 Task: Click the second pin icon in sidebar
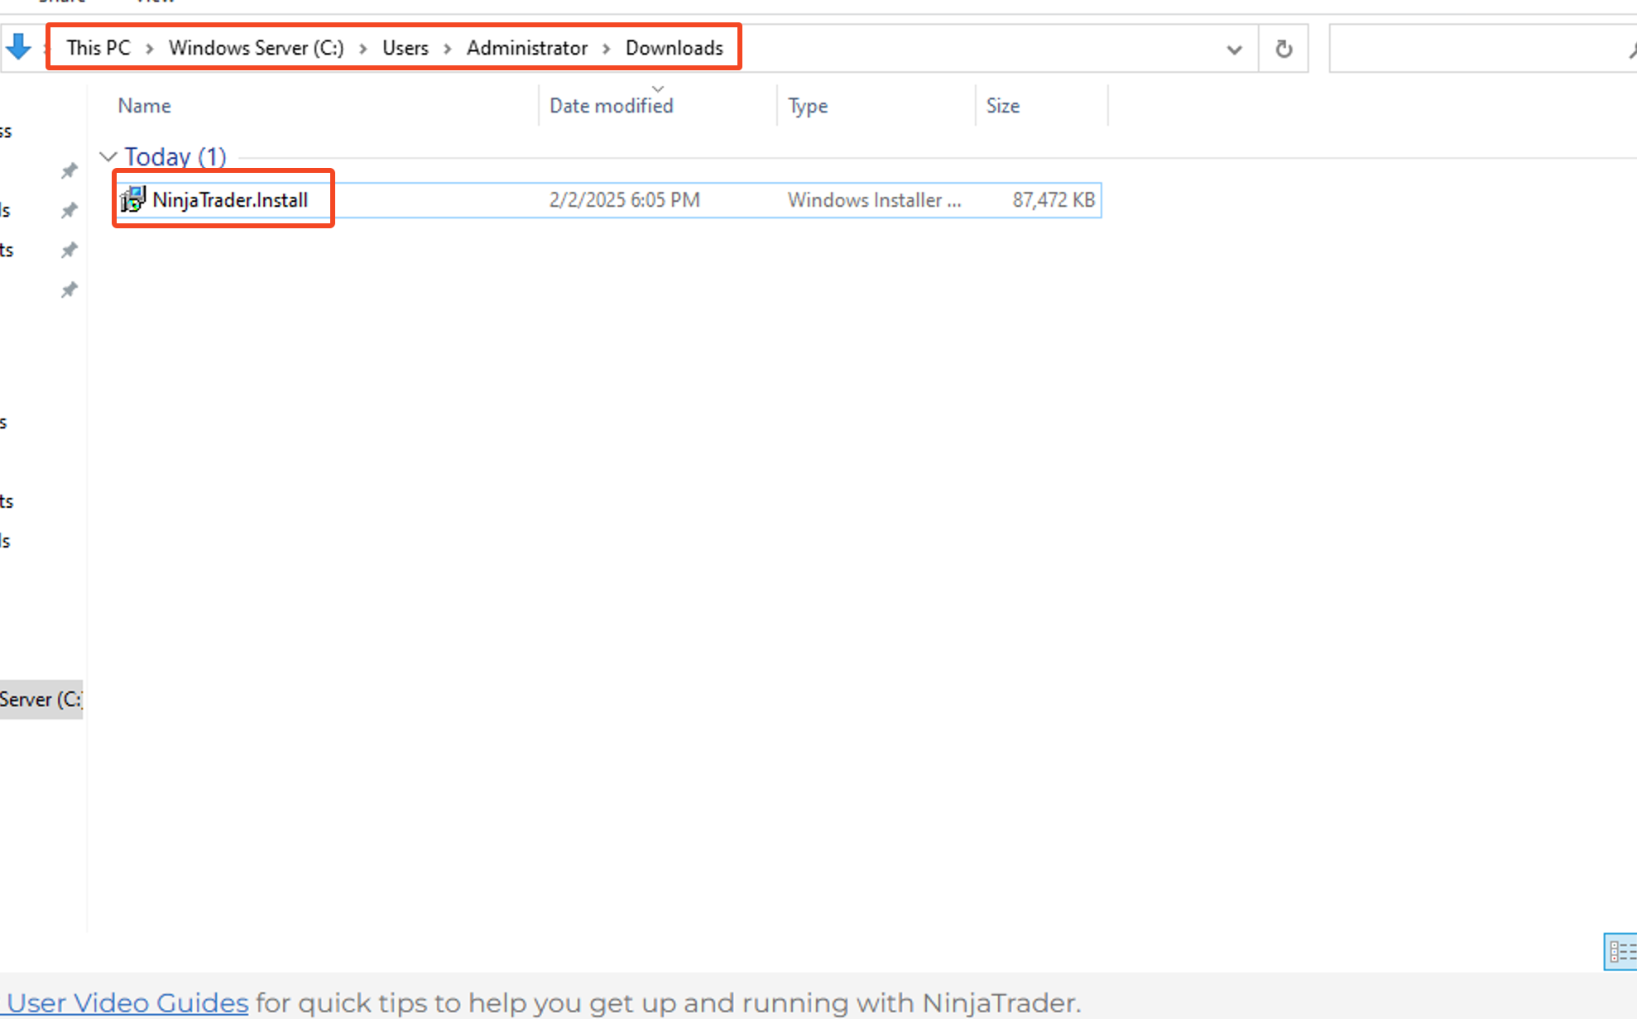click(70, 210)
